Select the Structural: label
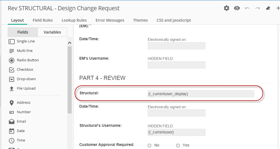Image resolution: width=280 pixels, height=149 pixels. point(89,93)
